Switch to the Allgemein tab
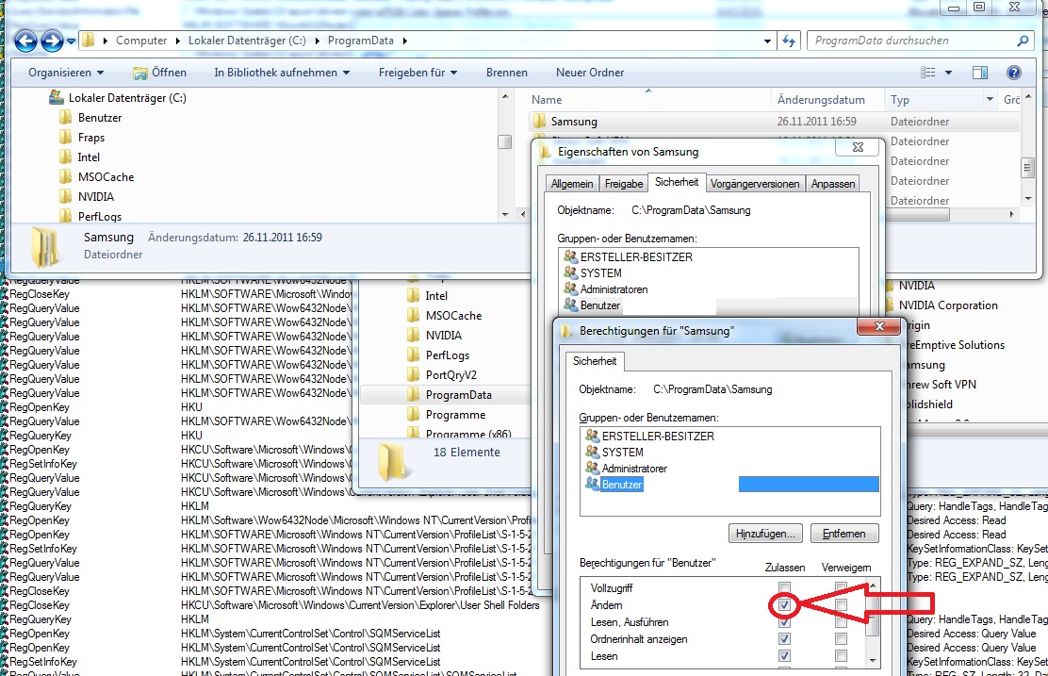1048x676 pixels. pos(572,184)
